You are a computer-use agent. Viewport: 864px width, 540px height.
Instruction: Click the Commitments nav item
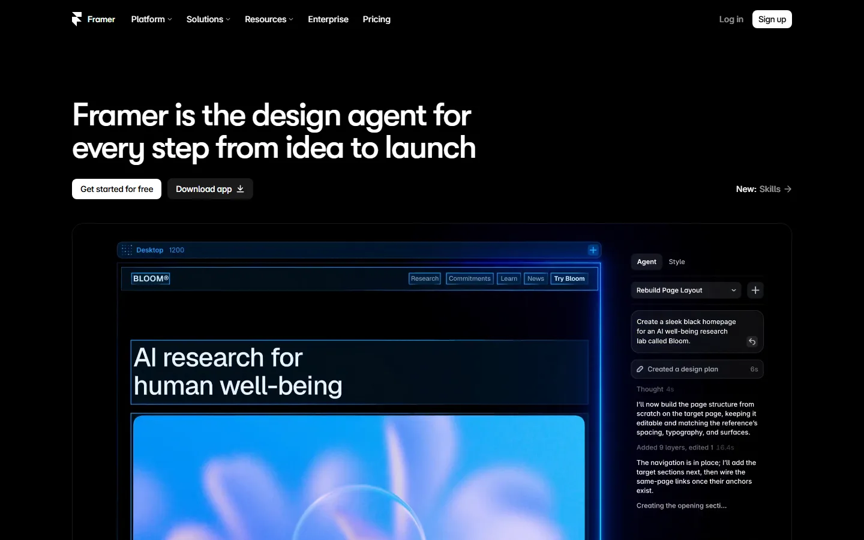469,278
